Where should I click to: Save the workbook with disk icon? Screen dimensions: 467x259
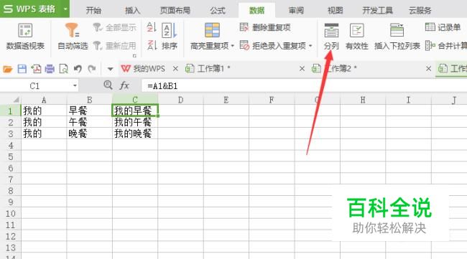[22, 70]
